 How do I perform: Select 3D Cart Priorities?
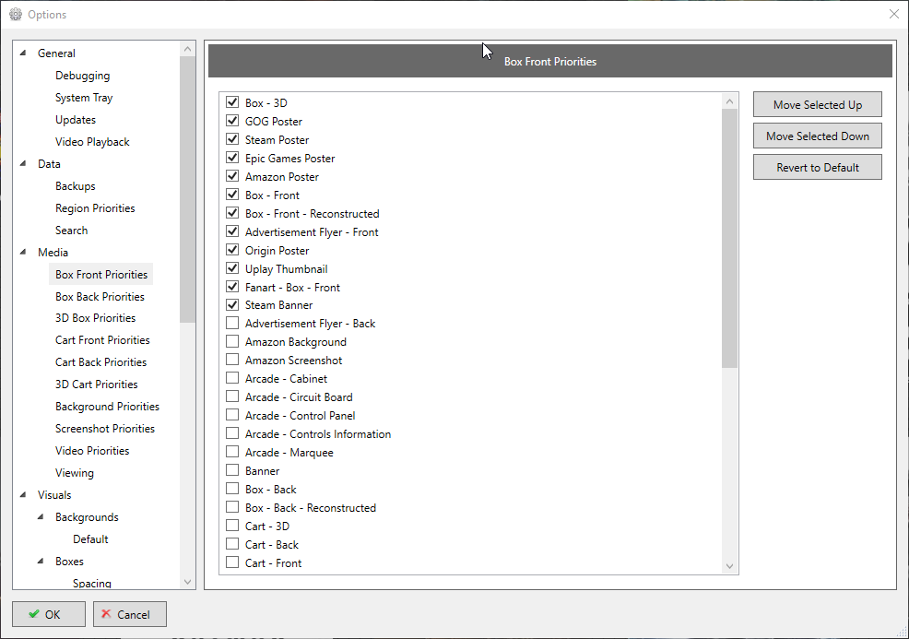point(96,384)
